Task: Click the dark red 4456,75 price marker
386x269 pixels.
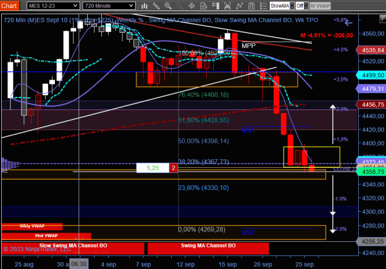Action: pos(371,104)
